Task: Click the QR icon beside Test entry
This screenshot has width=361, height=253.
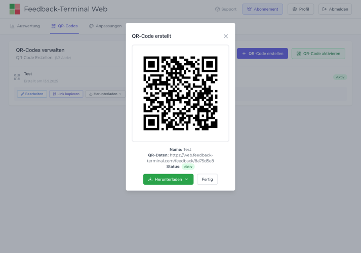Action: click(17, 77)
